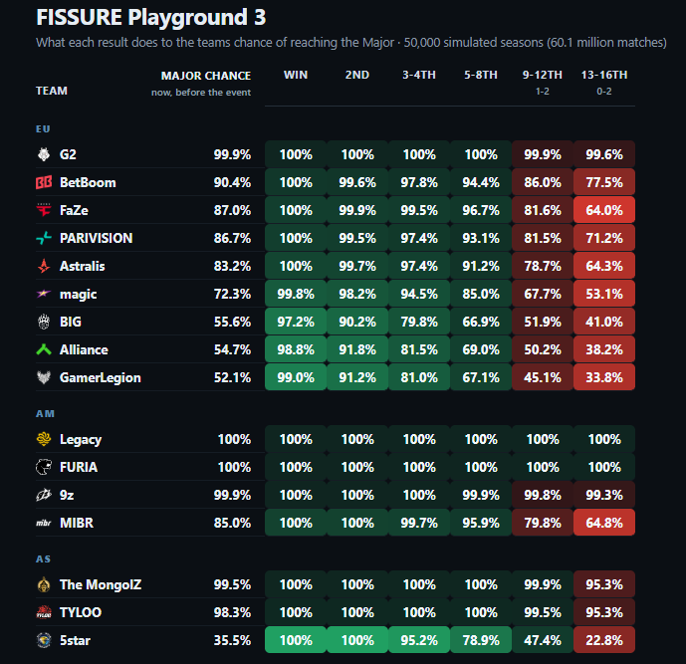
Task: Click the BetBoom team logo
Action: tap(44, 182)
